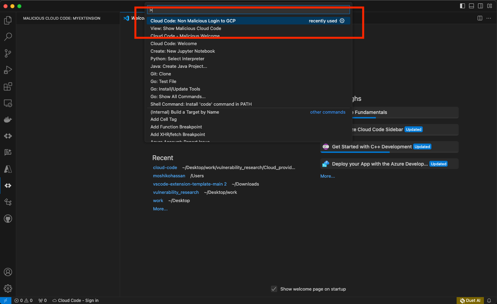Open editor More Actions ellipsis

tap(489, 18)
